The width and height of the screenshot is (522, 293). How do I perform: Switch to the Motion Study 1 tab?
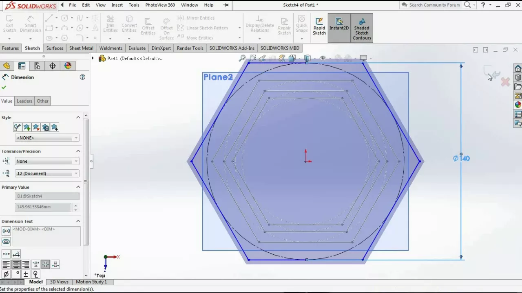(91, 282)
